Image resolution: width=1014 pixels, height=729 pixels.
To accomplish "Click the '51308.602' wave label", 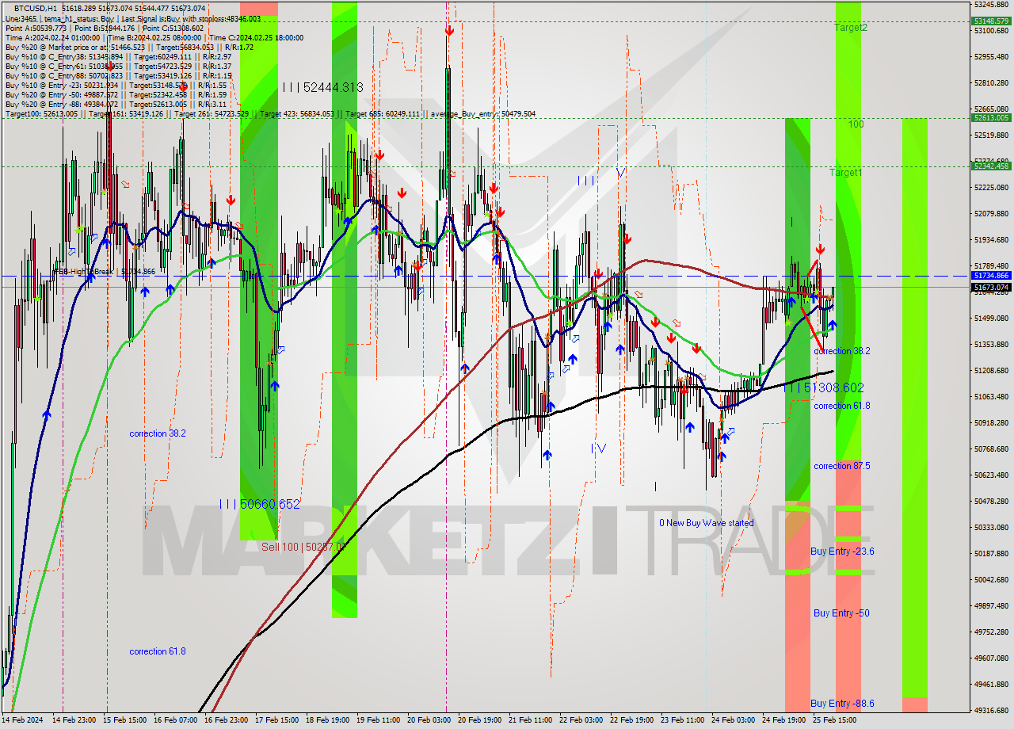I will tap(823, 387).
